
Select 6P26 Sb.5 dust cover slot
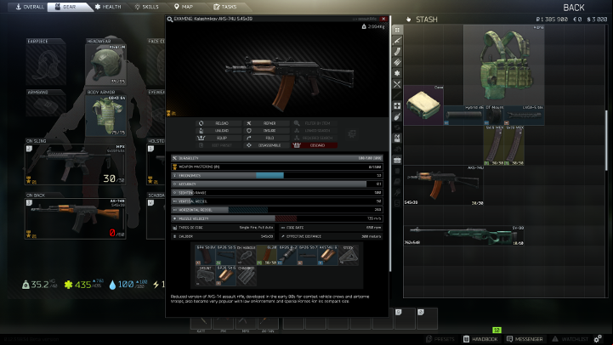click(225, 256)
